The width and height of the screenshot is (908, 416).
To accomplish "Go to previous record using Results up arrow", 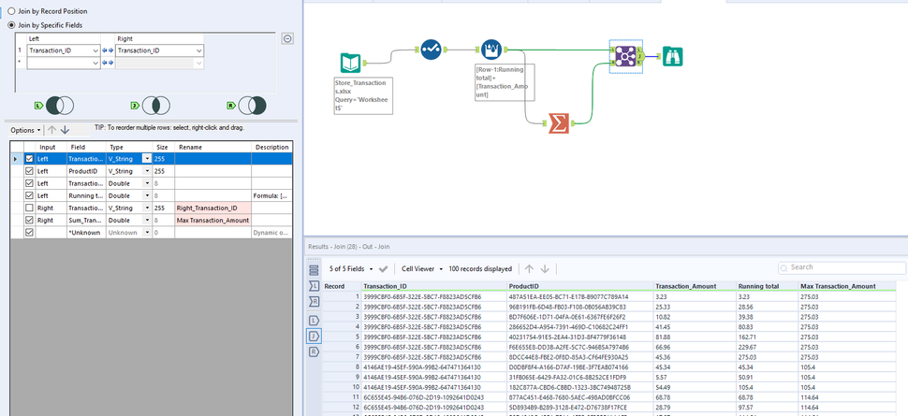I will (x=529, y=269).
